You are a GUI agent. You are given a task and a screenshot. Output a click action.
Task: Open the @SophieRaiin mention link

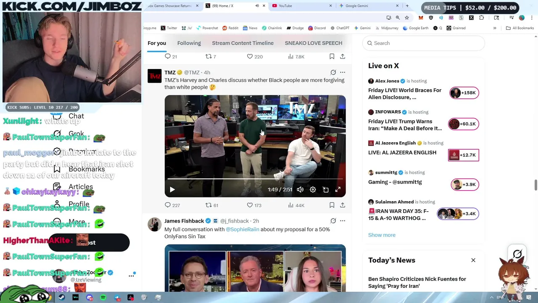[243, 229]
